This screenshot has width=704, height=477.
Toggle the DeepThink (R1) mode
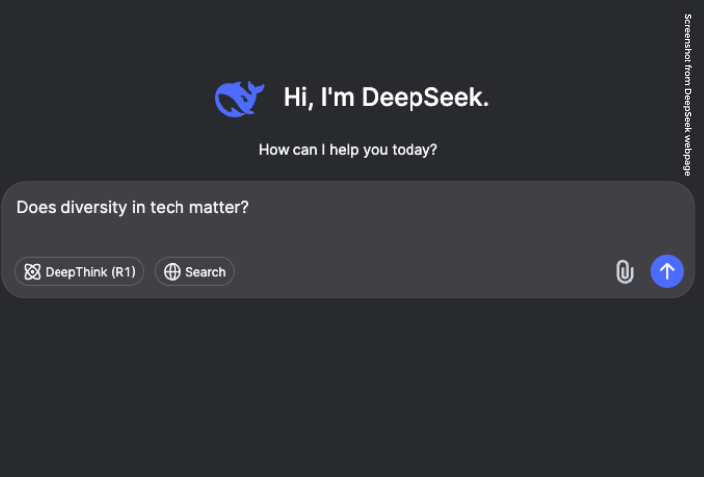click(x=79, y=272)
